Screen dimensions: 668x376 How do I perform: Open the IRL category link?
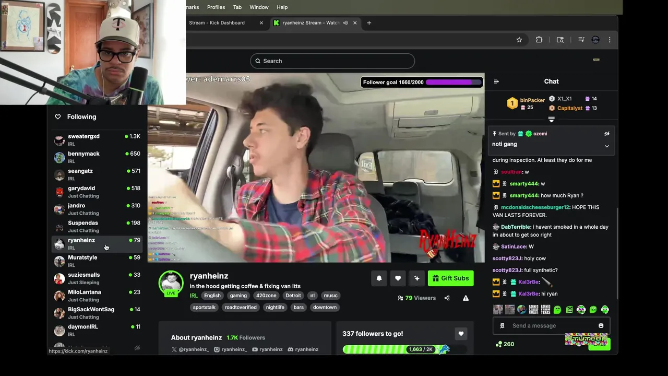tap(194, 296)
